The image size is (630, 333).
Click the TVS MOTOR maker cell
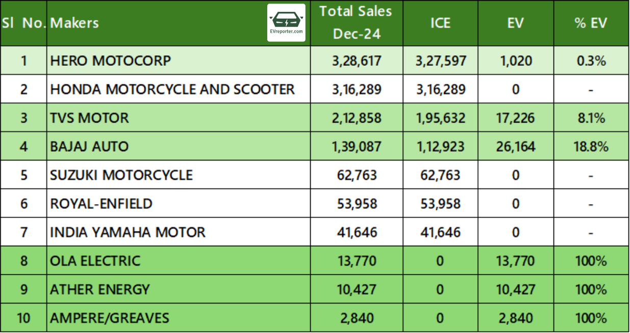pyautogui.click(x=179, y=118)
